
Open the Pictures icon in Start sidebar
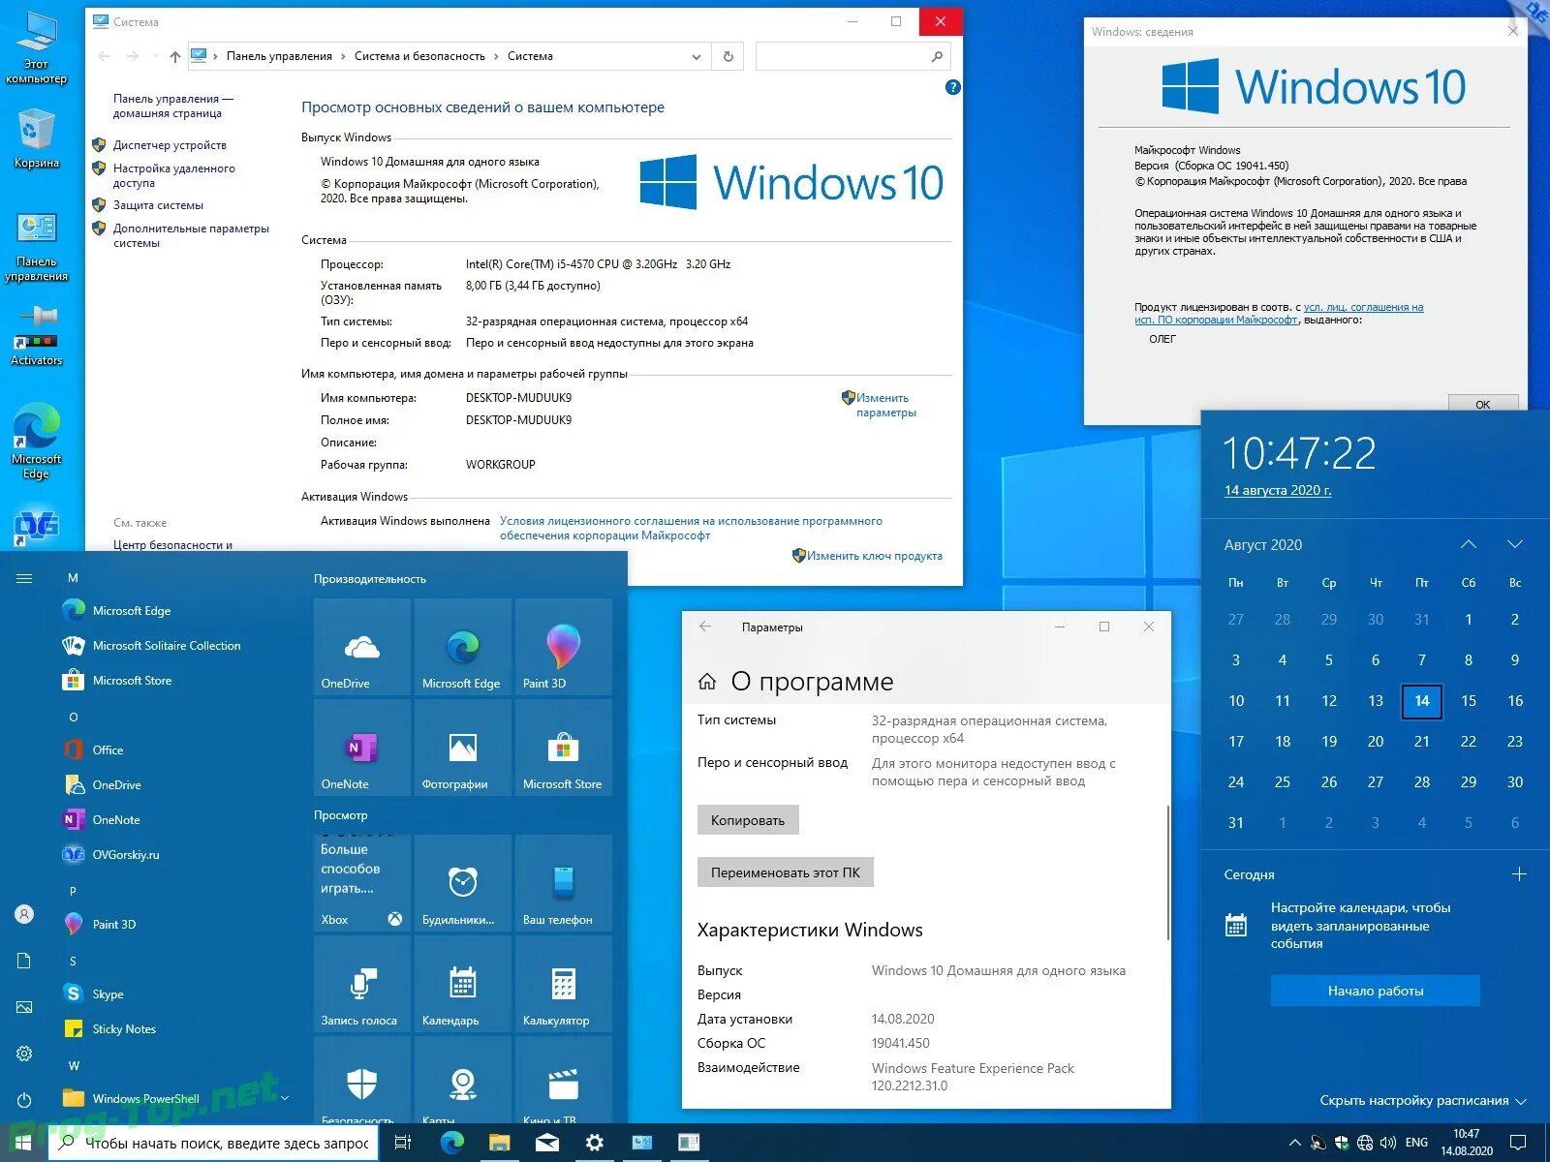(x=24, y=1007)
